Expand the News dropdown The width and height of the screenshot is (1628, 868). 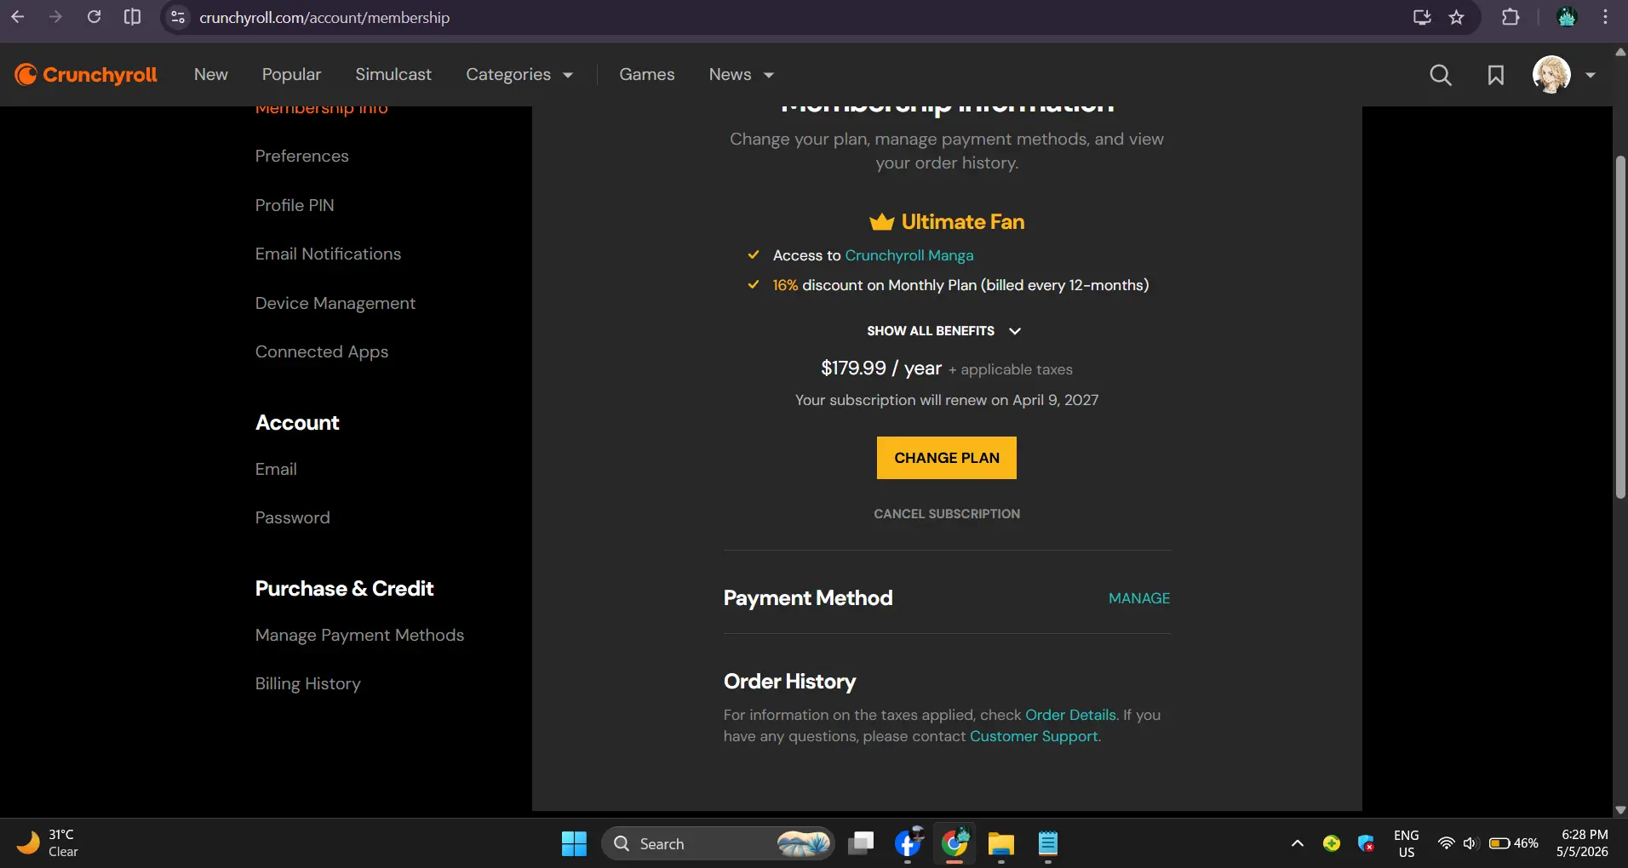coord(742,75)
